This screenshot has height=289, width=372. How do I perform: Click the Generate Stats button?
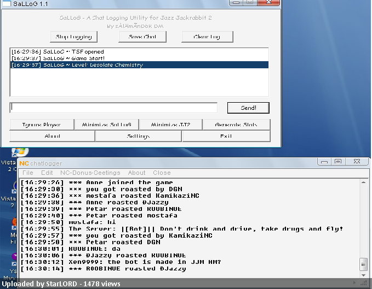pos(236,125)
